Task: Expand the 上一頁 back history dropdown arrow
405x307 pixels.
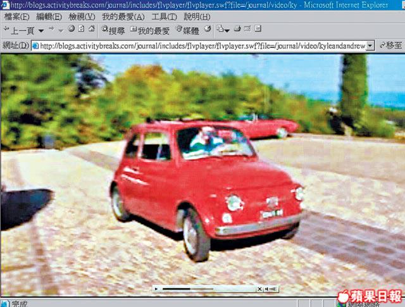Action: click(x=40, y=31)
